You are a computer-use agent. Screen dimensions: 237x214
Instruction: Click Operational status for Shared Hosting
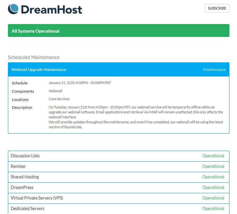(213, 177)
